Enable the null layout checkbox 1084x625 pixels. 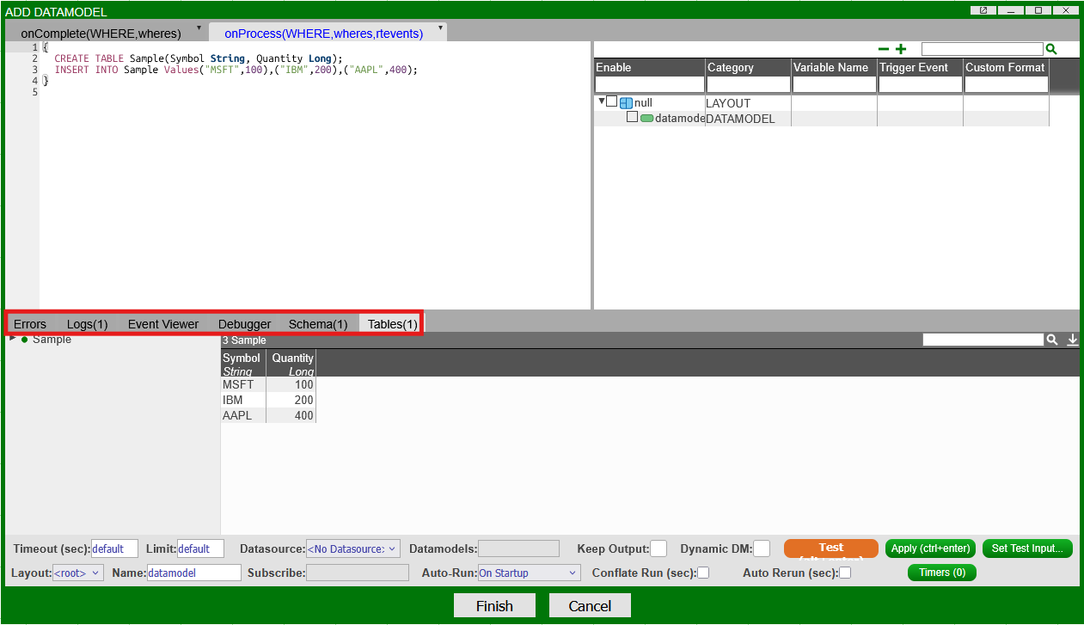[611, 101]
